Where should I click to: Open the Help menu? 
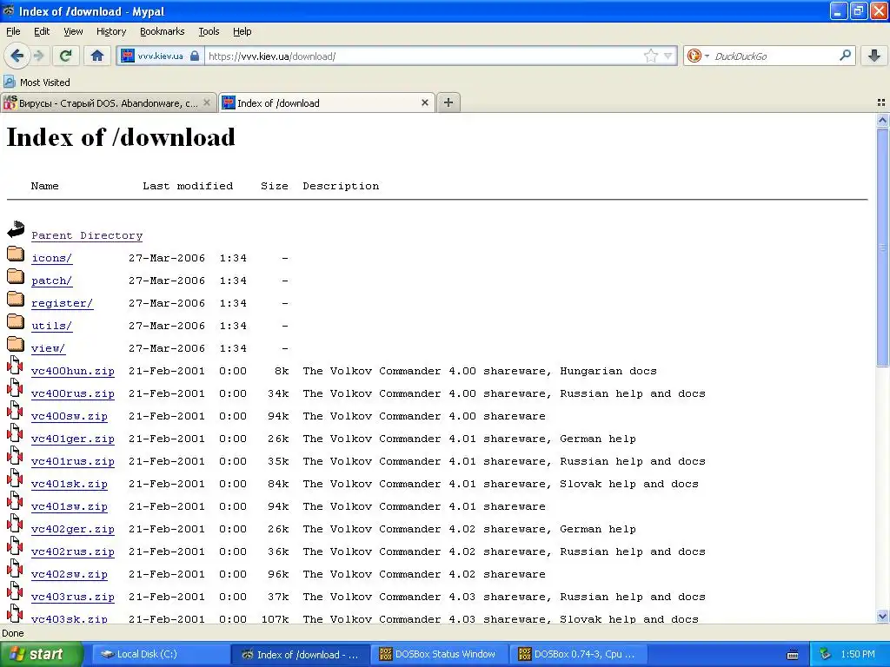[x=242, y=31]
